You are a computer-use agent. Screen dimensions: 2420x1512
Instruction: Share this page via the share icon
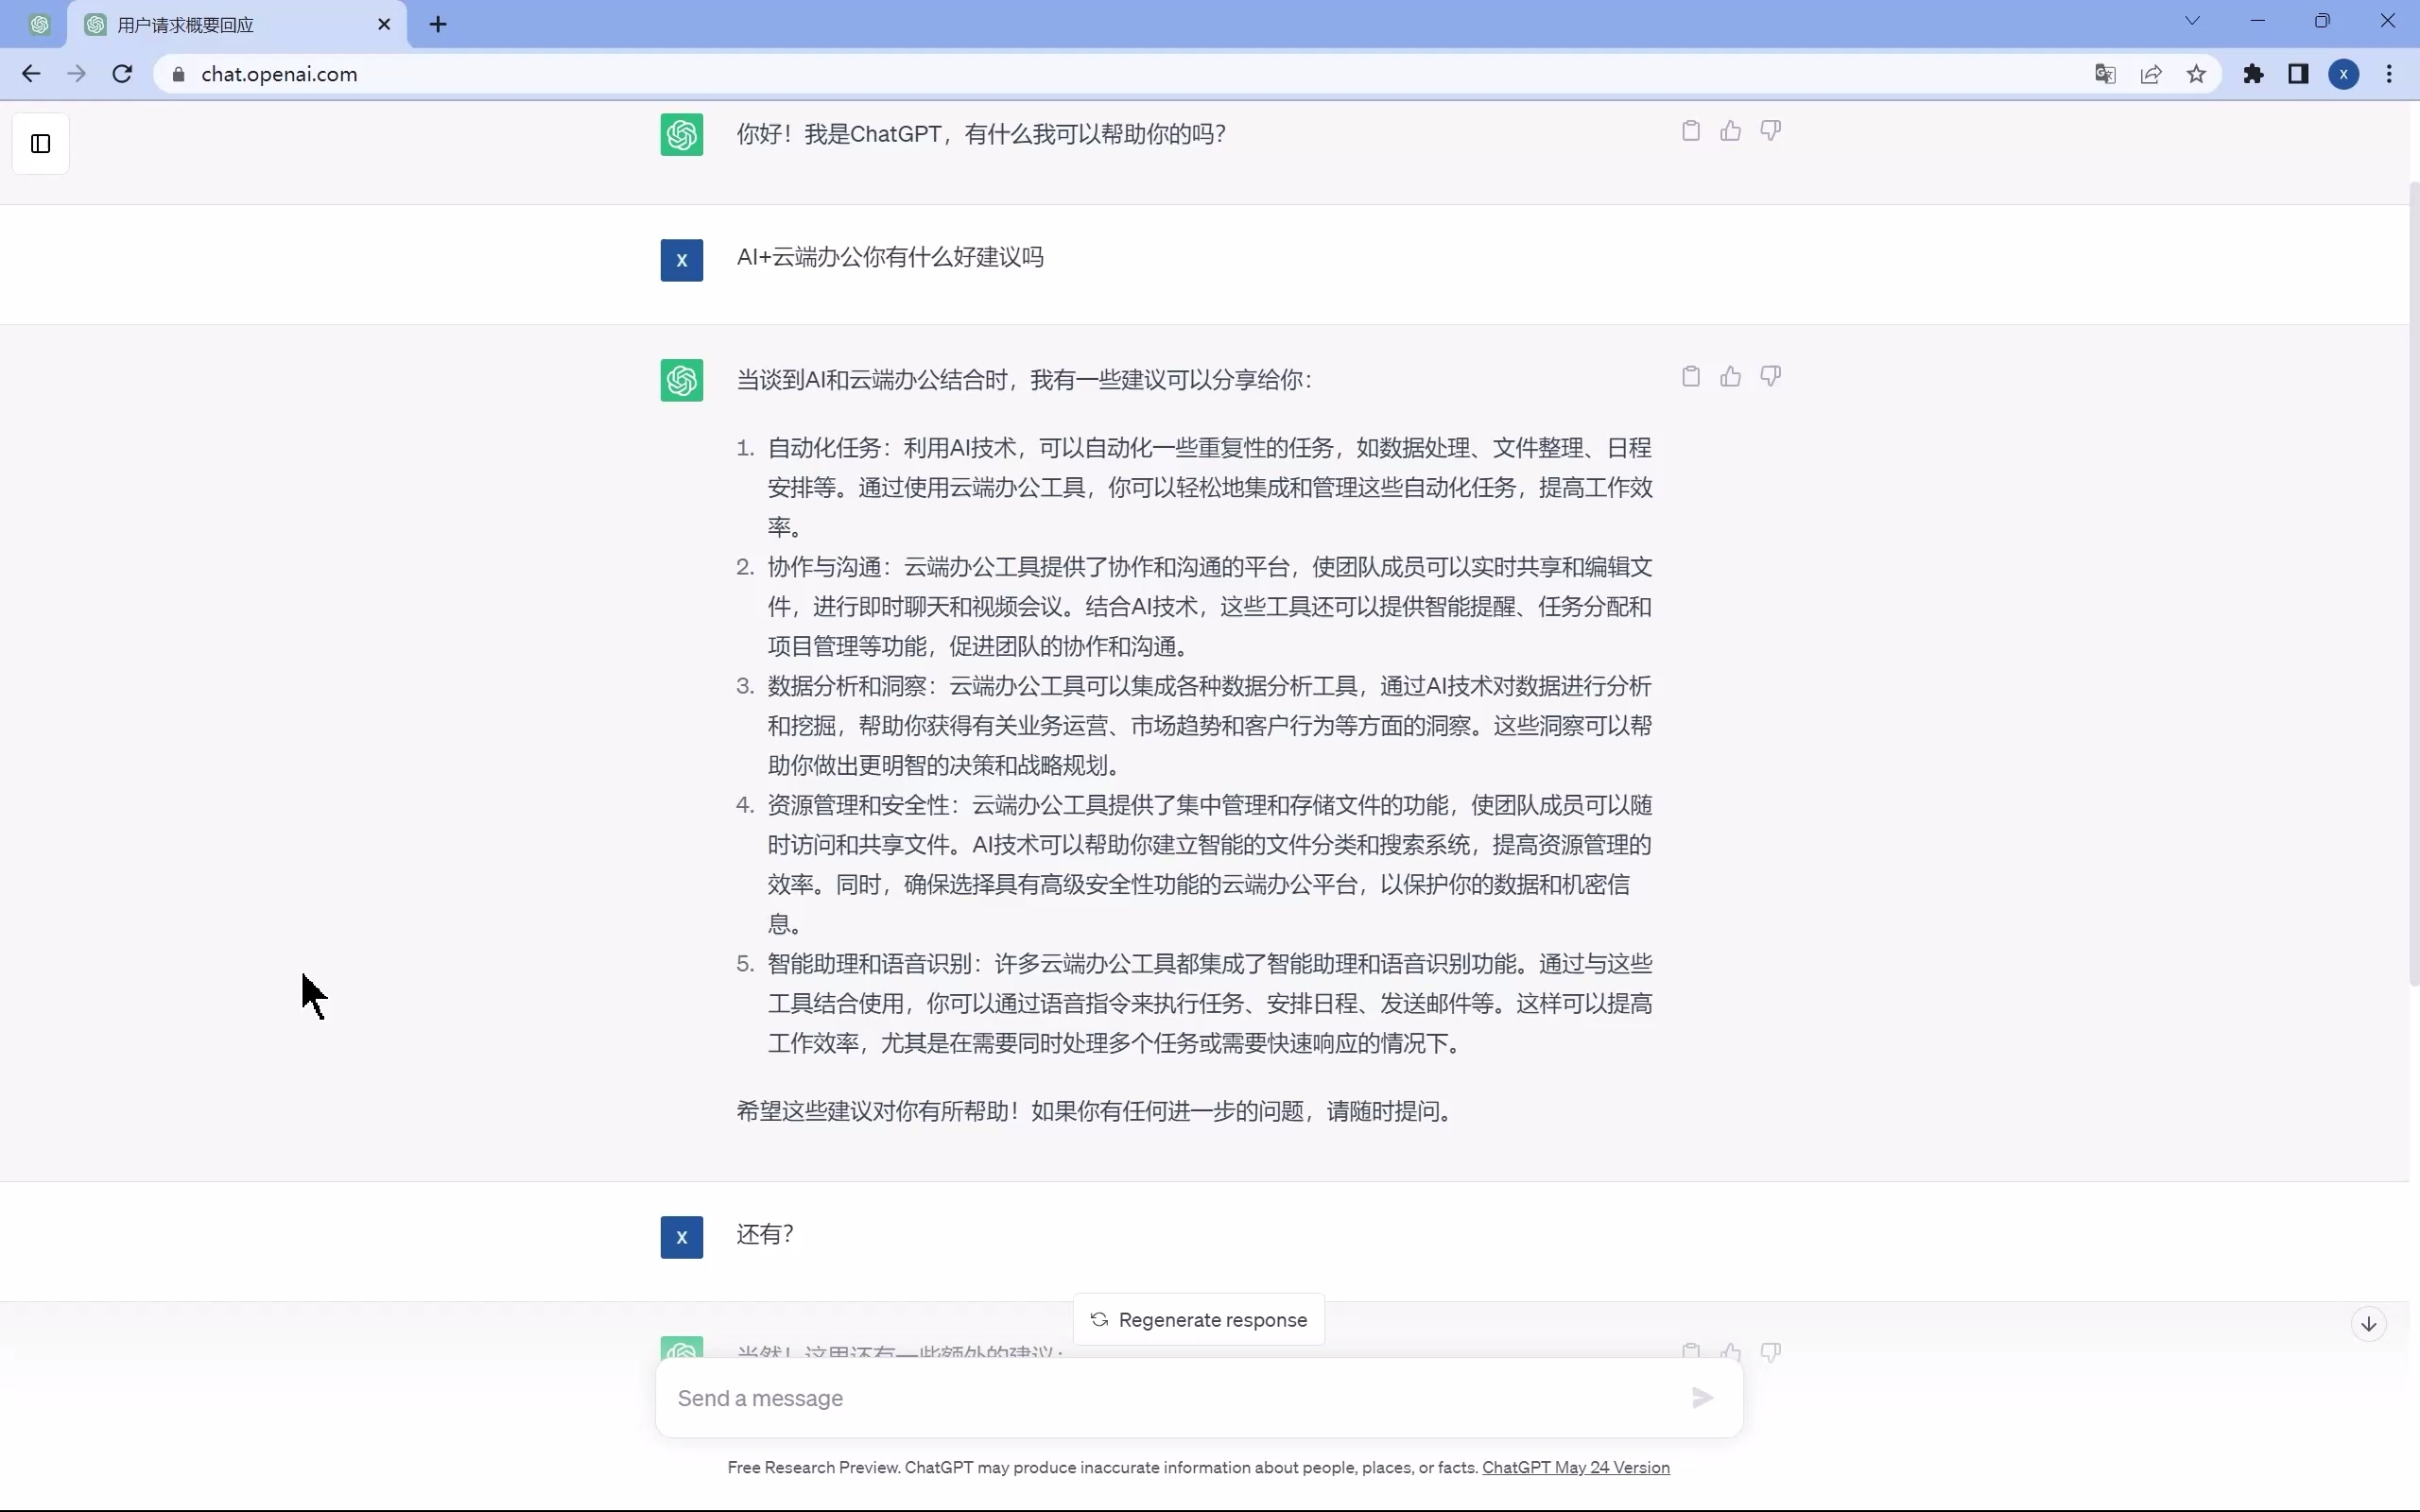pyautogui.click(x=2151, y=74)
